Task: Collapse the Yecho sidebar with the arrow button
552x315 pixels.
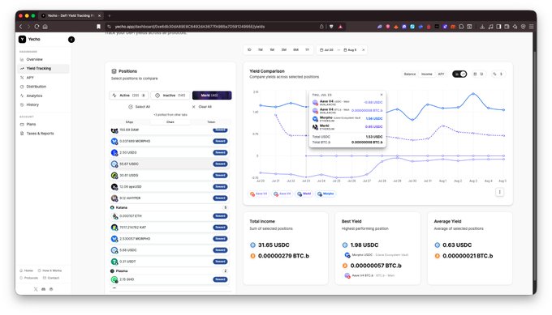Action: coord(71,40)
